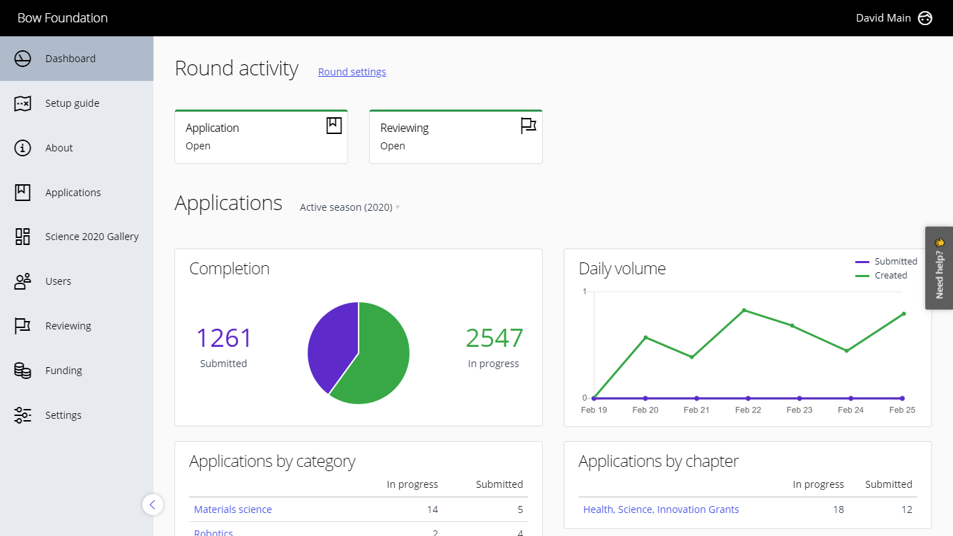Click the Funding coins icon
Image resolution: width=953 pixels, height=536 pixels.
coord(23,371)
